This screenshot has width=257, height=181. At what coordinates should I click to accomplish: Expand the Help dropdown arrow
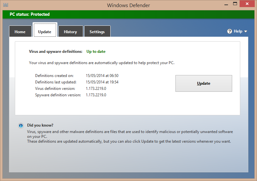tap(246, 32)
